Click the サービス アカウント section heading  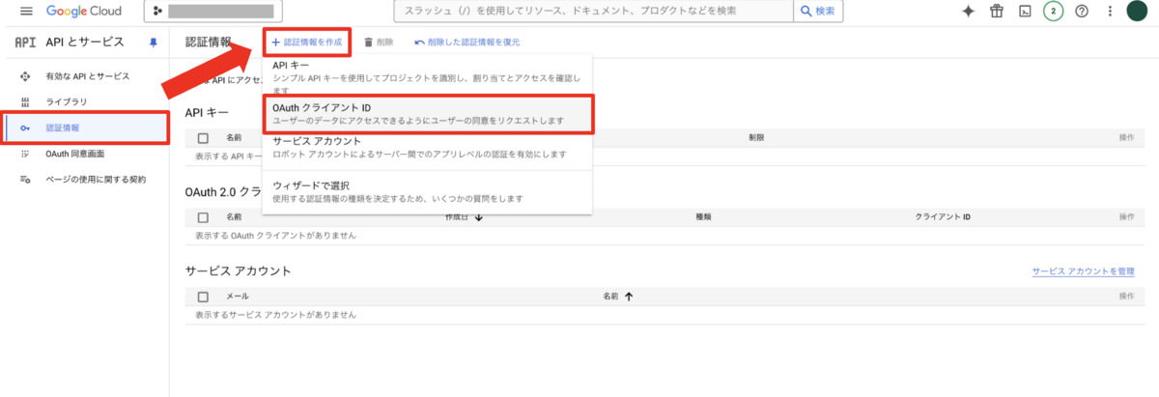pos(238,270)
